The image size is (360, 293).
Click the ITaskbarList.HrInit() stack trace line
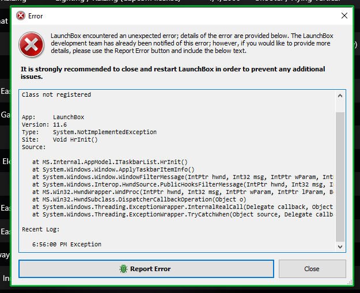[x=110, y=162]
